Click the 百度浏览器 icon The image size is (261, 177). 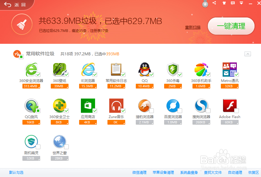click(x=173, y=106)
